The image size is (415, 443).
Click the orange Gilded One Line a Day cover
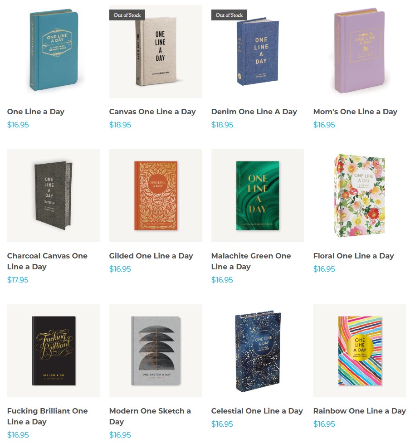[156, 195]
